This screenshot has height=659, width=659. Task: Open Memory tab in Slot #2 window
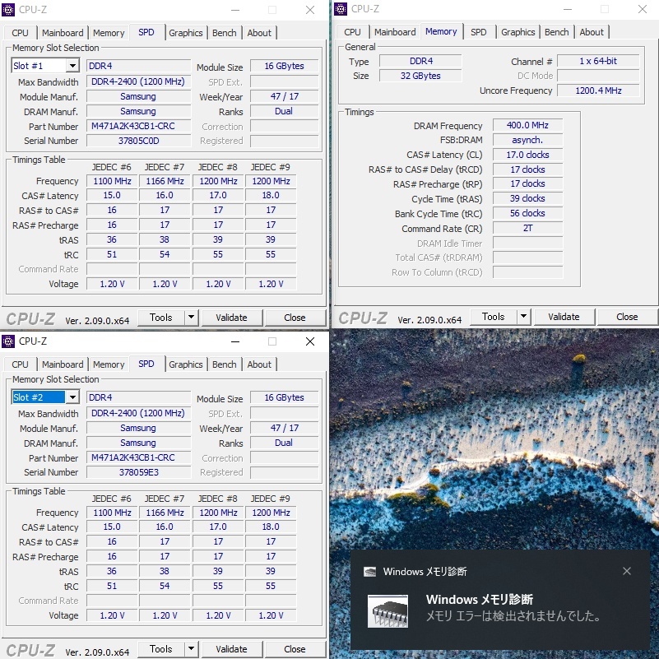coord(109,364)
